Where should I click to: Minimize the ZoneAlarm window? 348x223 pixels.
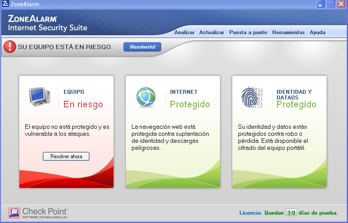pos(320,4)
